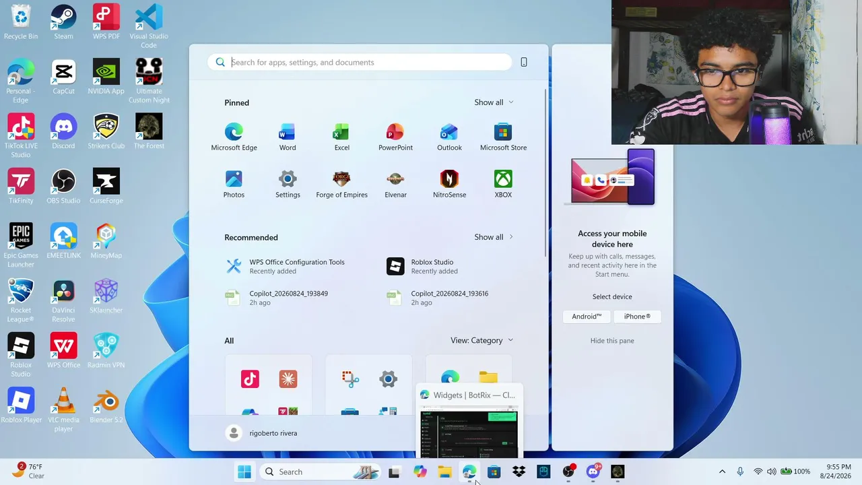Select the SKlauncher desktop icon

[106, 296]
